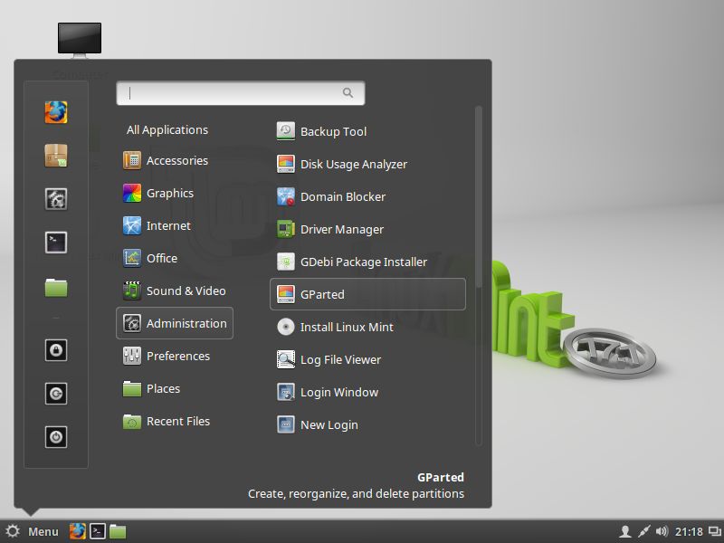The width and height of the screenshot is (724, 543).
Task: Open the volume applet in system tray
Action: click(662, 531)
